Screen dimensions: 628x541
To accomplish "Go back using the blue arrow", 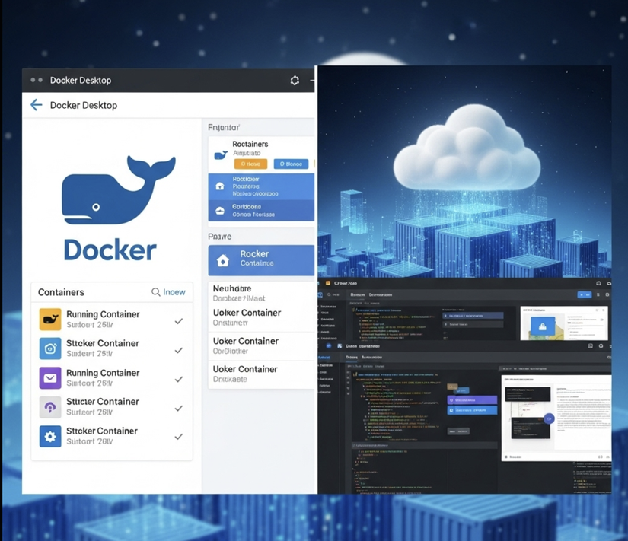I will 37,105.
